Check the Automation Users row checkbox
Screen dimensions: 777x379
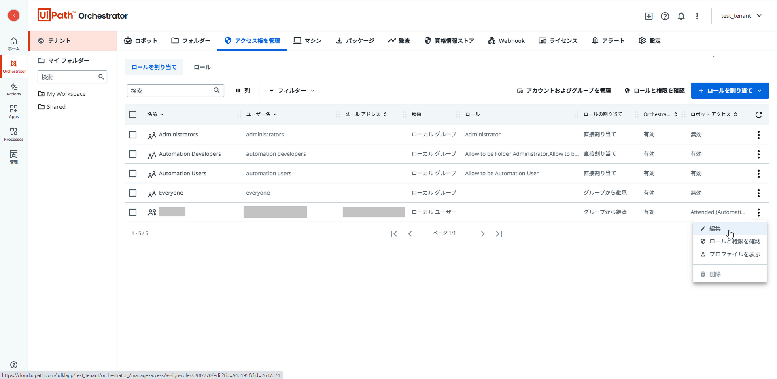pos(133,174)
